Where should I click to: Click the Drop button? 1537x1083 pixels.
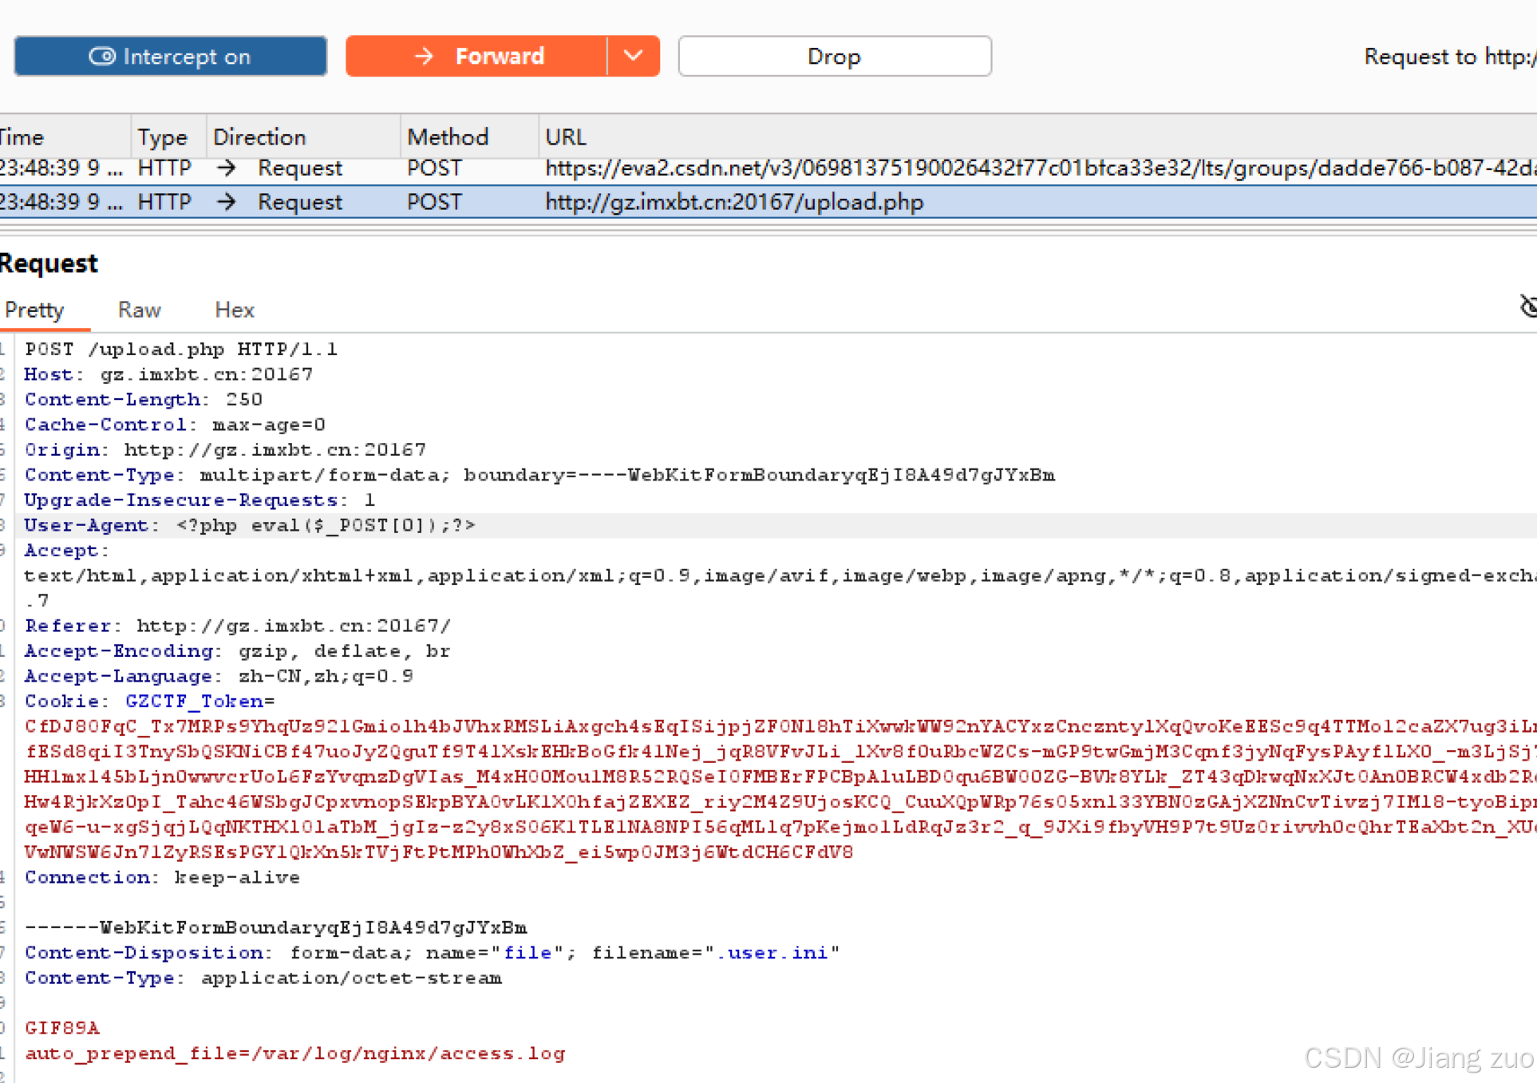click(x=834, y=57)
